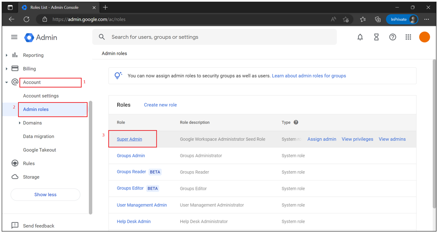Click the search magnifier icon

pos(102,37)
